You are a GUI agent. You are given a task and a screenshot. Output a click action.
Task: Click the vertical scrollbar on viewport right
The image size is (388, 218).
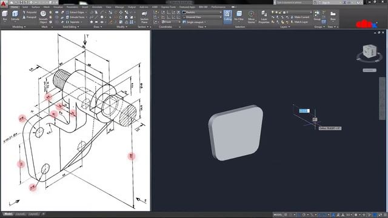pyautogui.click(x=382, y=98)
